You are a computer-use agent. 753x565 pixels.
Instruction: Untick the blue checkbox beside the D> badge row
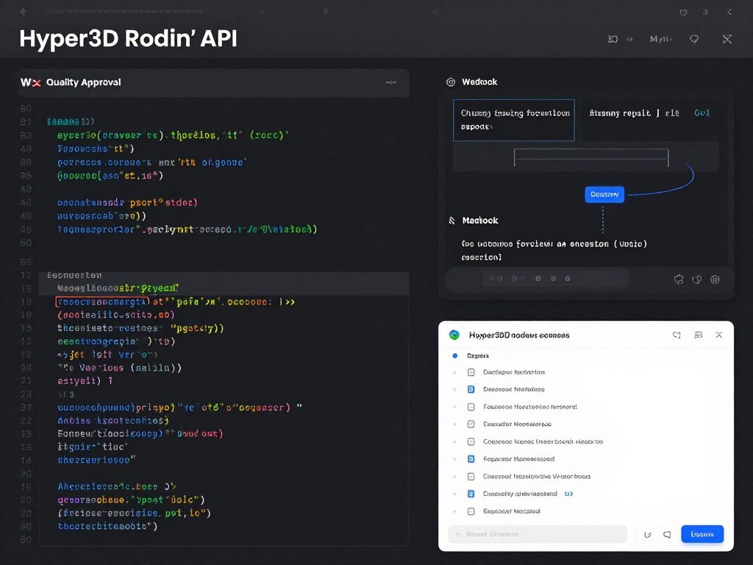click(x=471, y=494)
